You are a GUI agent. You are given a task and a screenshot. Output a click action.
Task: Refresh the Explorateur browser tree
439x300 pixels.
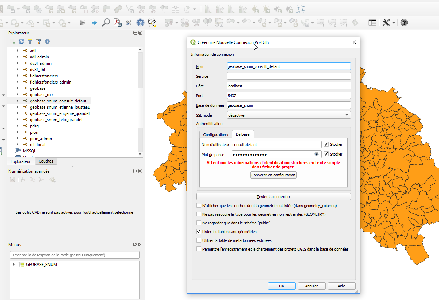[21, 41]
